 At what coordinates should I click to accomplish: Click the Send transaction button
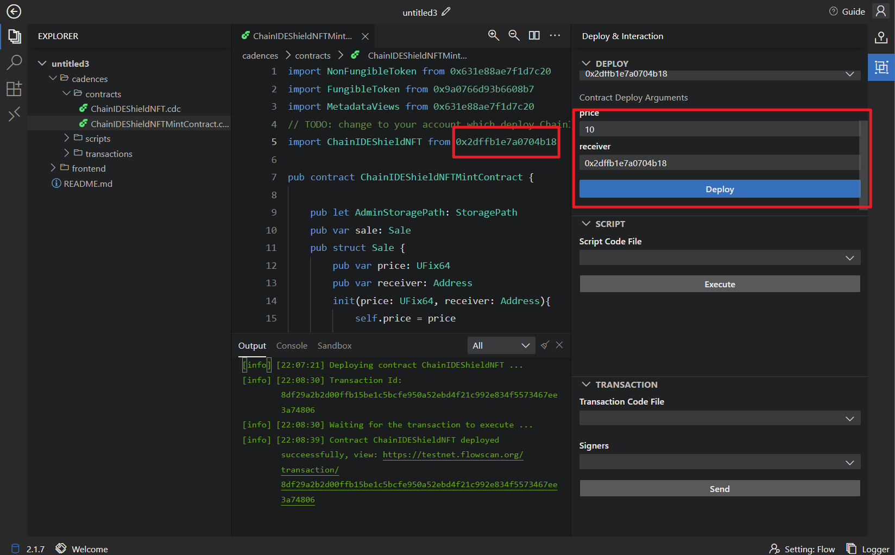click(720, 489)
